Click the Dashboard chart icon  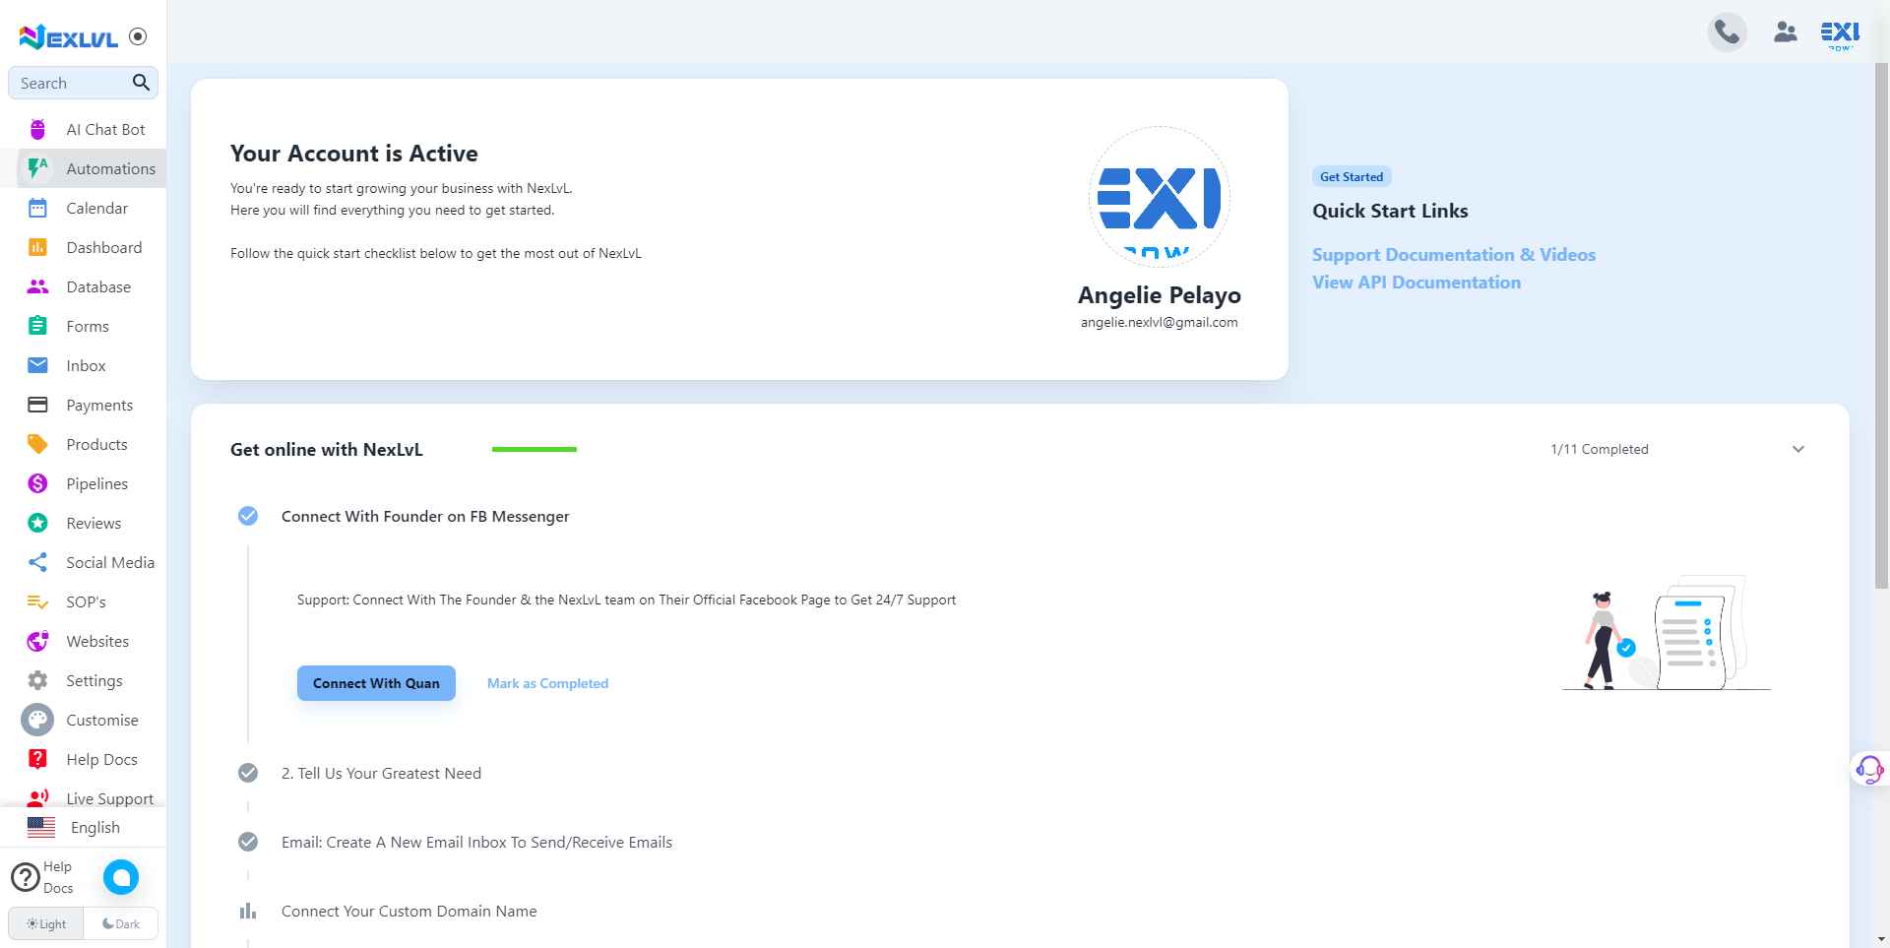37,247
